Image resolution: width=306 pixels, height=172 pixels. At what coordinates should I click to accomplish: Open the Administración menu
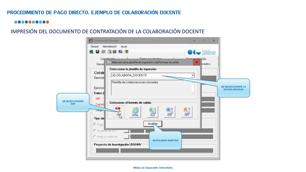(x=110, y=46)
